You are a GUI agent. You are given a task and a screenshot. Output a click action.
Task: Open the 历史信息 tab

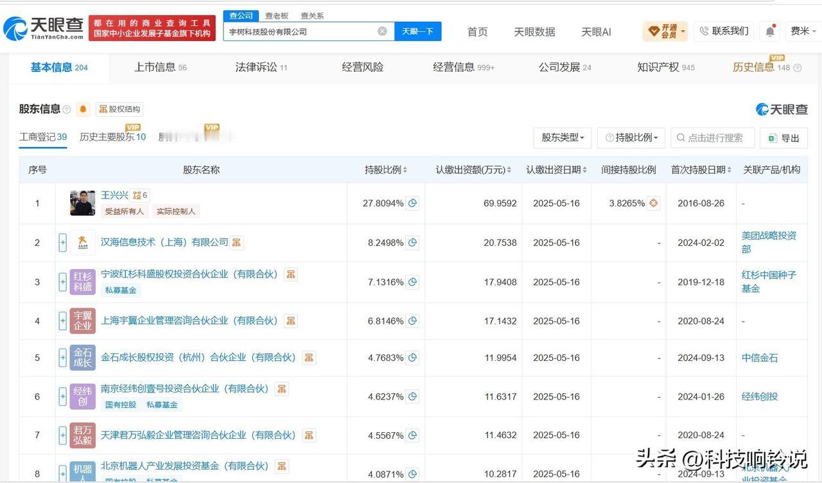tap(762, 67)
